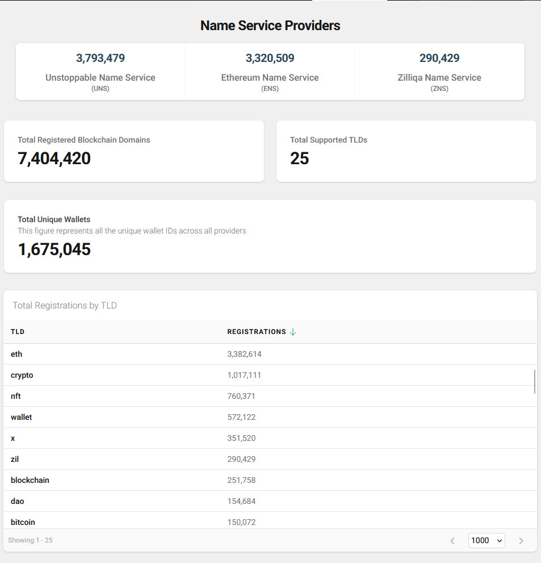The image size is (541, 563).
Task: Sort by the Registrations down-arrow icon
Action: (x=293, y=332)
